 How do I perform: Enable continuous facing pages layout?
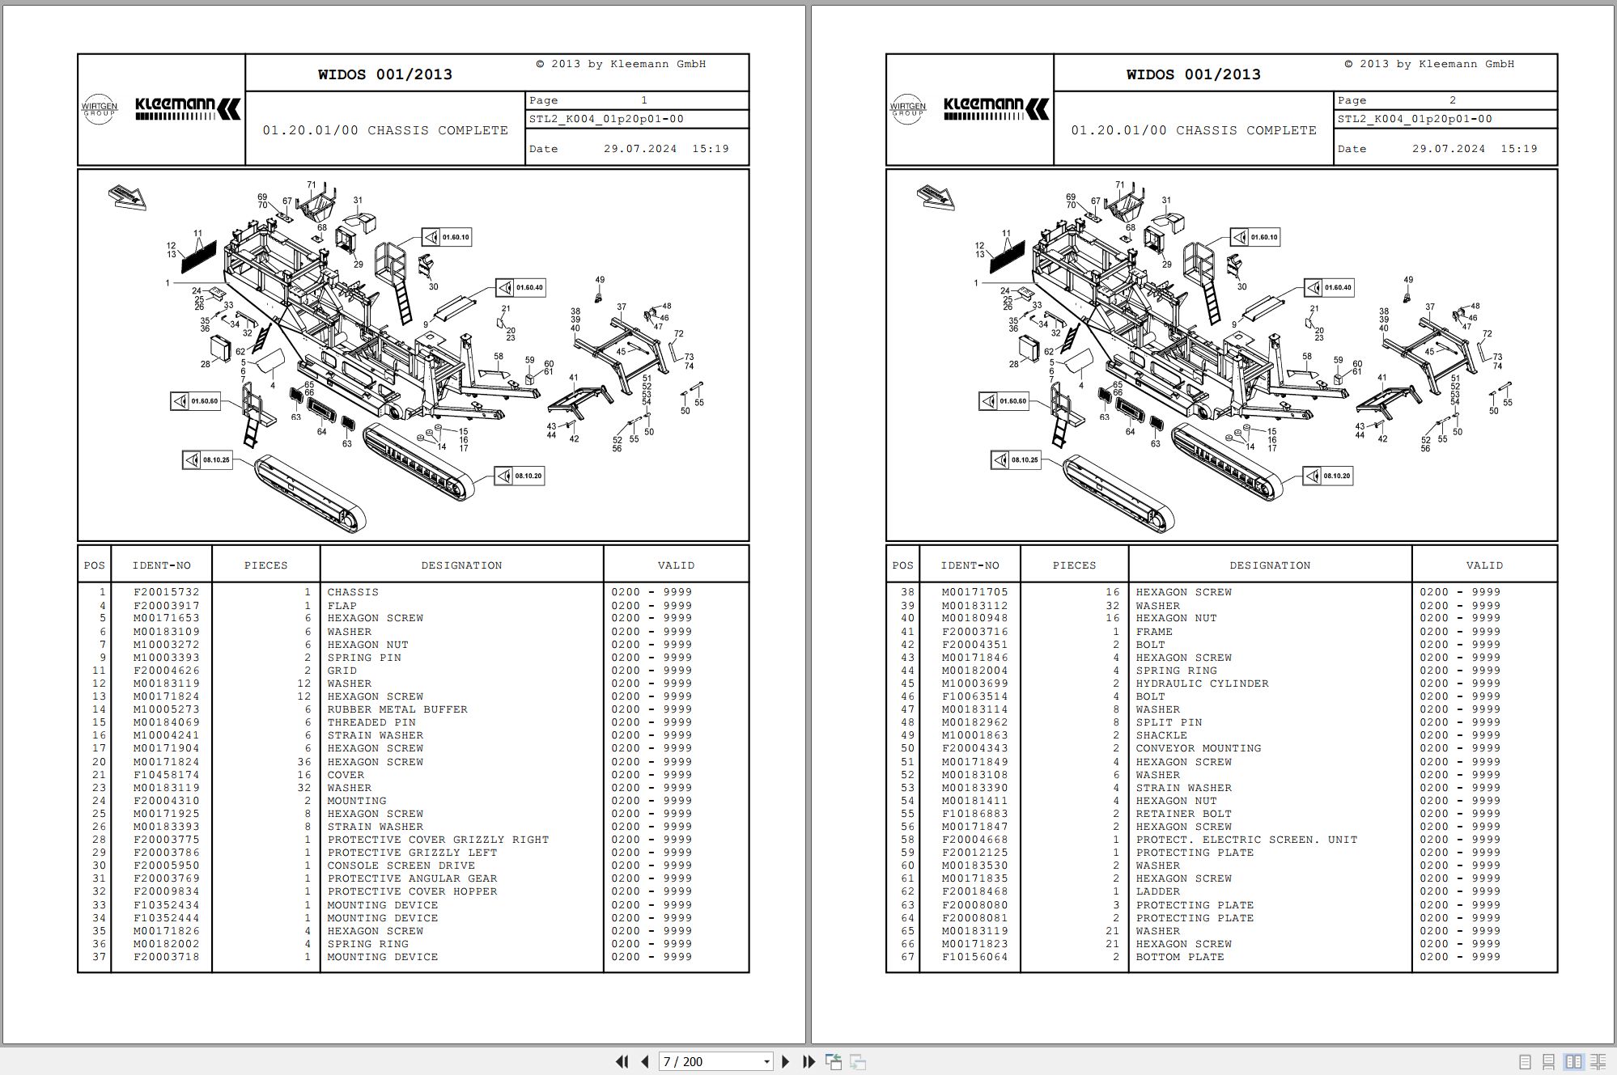1598,1061
